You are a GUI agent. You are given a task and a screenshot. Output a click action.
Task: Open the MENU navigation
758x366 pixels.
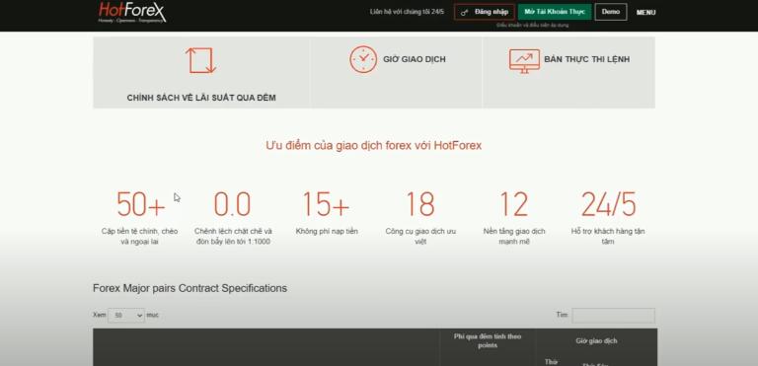click(645, 13)
